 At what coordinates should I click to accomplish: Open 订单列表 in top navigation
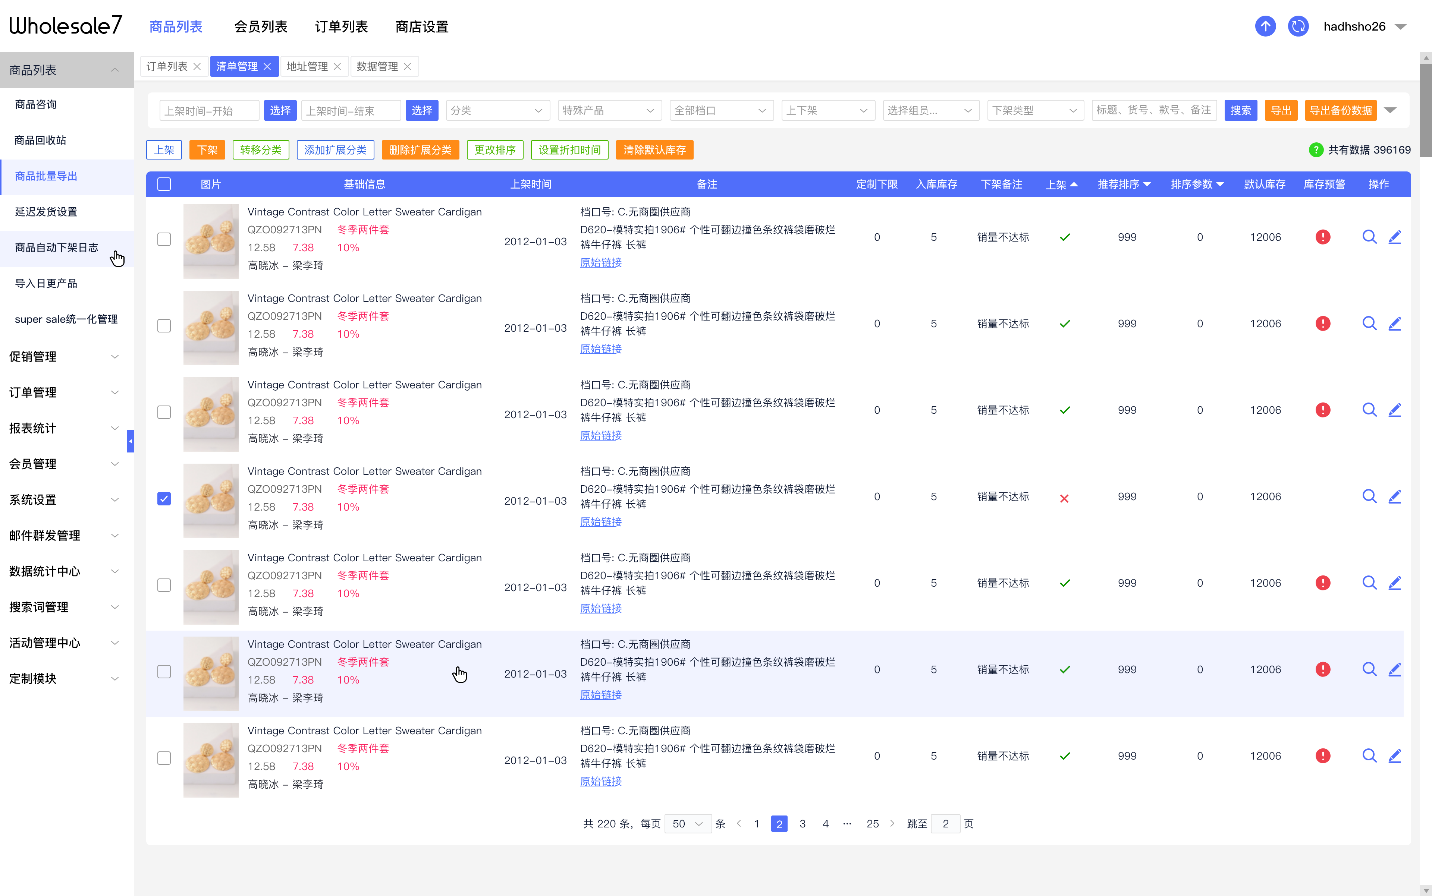coord(342,27)
